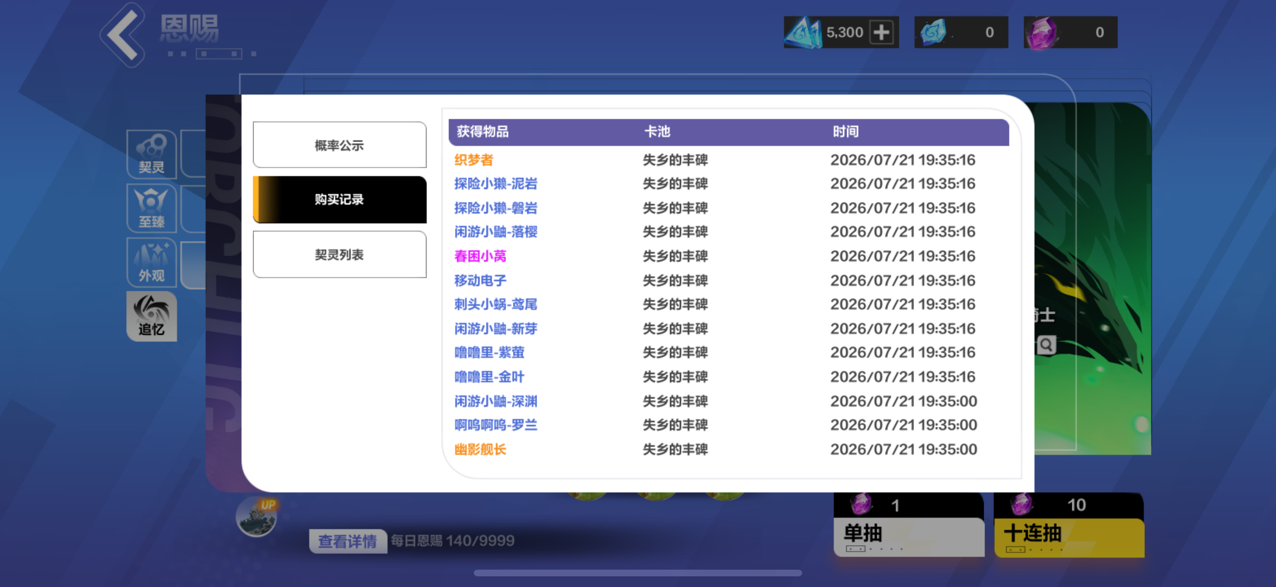Image resolution: width=1276 pixels, height=587 pixels.
Task: Click the 单抽 single pull button
Action: 909,525
